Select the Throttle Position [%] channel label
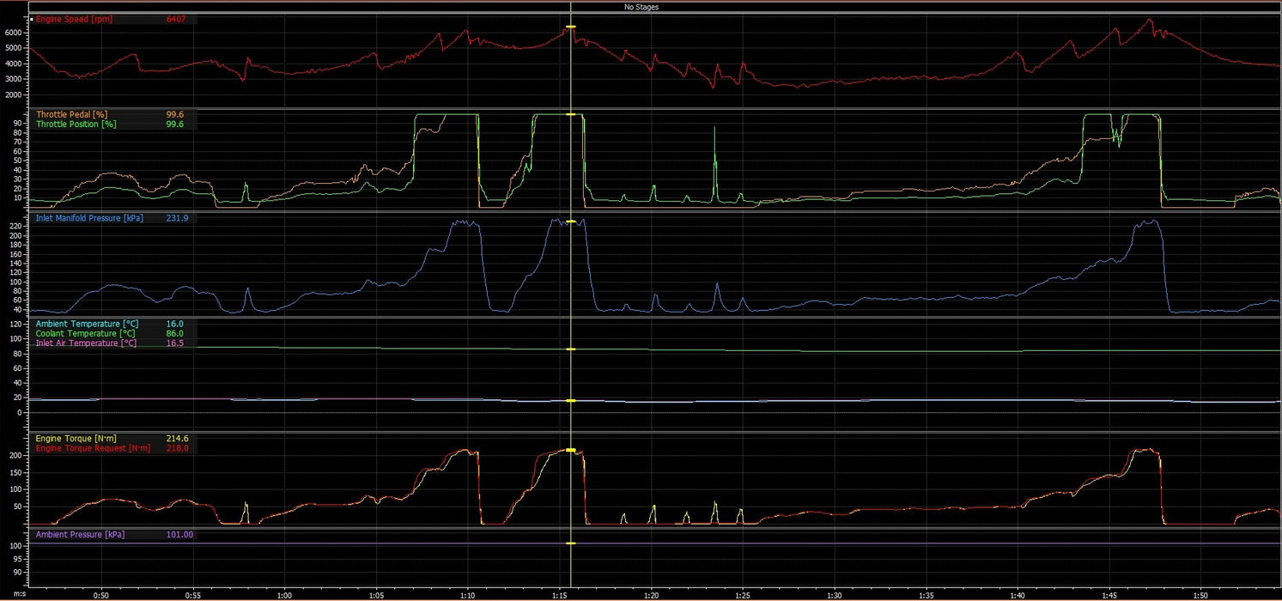Screen dimensions: 1282x601 (x=76, y=124)
